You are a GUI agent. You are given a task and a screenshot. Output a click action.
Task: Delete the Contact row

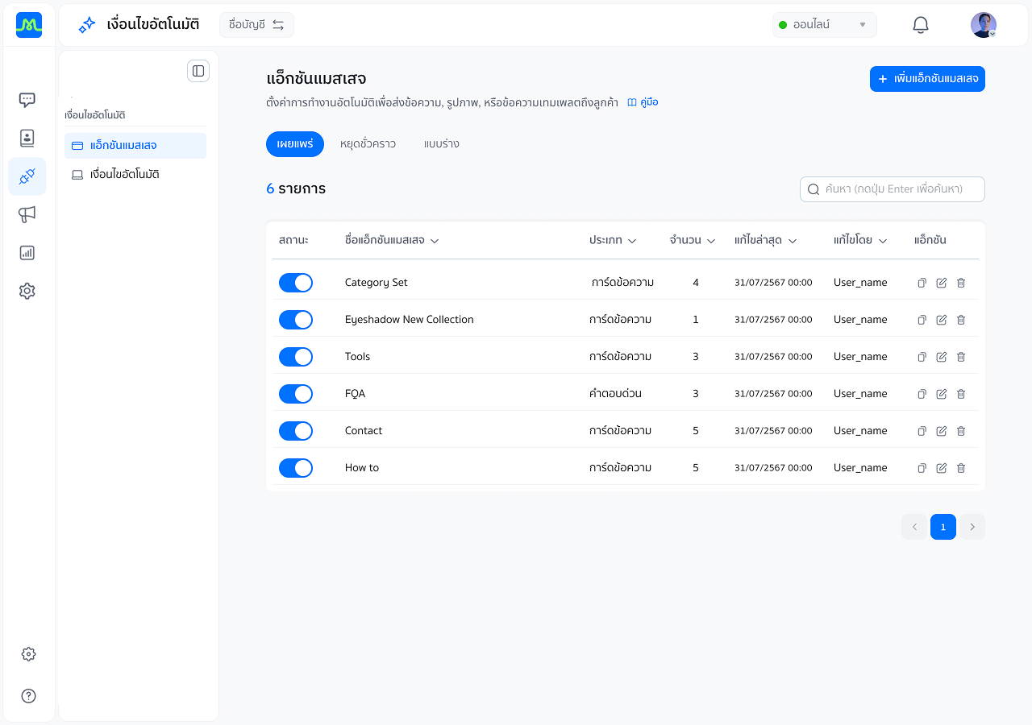click(x=961, y=431)
